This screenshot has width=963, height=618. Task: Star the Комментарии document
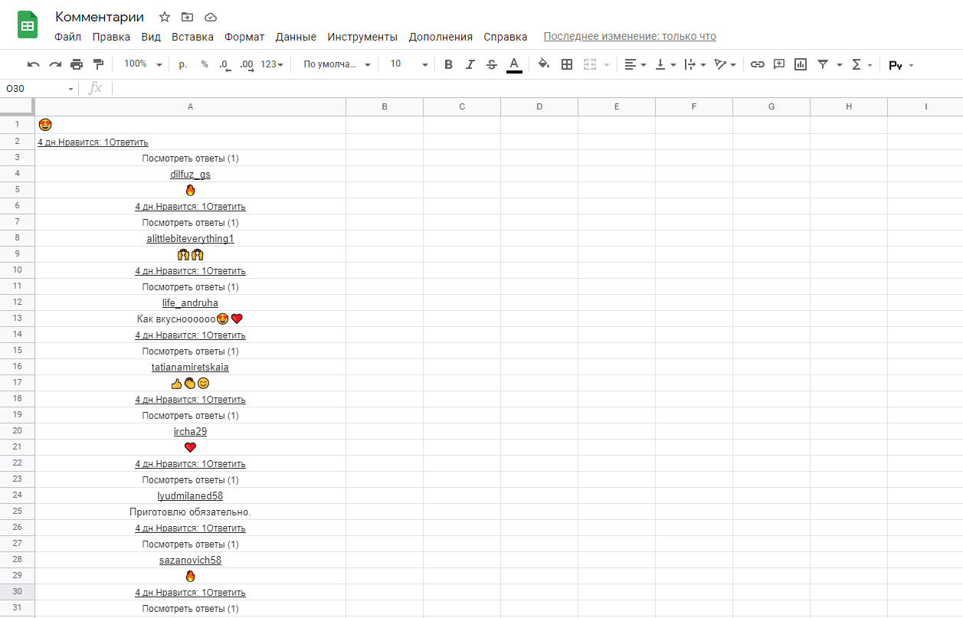[165, 17]
